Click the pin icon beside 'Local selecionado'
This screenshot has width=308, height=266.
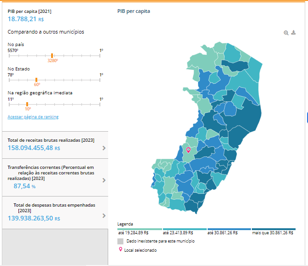(x=121, y=250)
